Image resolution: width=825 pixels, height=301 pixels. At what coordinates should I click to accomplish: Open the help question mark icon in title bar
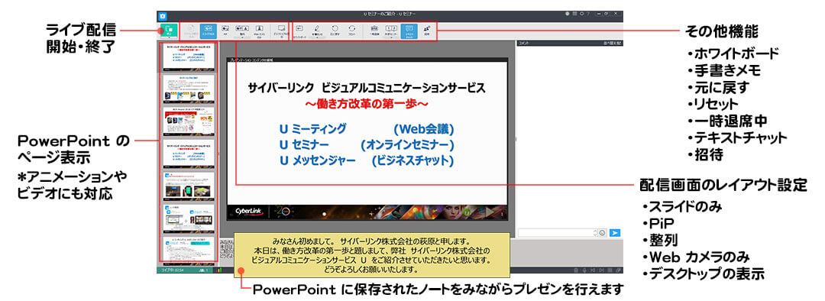[587, 14]
